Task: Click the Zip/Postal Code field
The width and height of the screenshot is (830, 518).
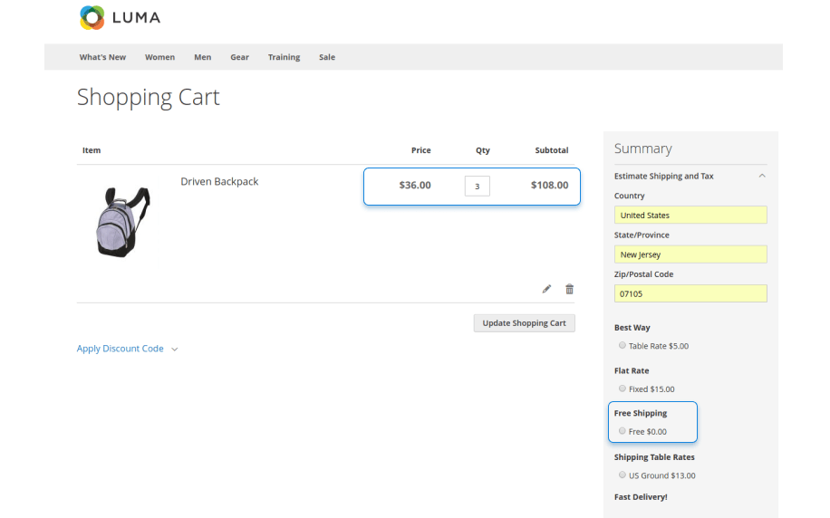Action: [690, 294]
